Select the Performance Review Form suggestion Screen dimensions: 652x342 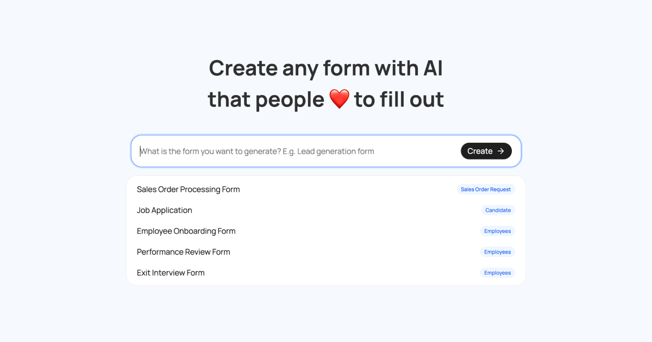[x=183, y=252]
